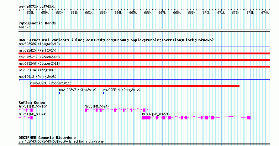The height and width of the screenshot is (146, 279).
Task: Click the nsv593208 (Cooper2011) red bar
Action: point(135,86)
